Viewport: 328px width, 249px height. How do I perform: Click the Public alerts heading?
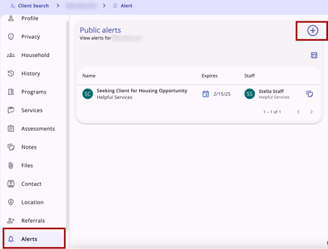click(x=101, y=30)
